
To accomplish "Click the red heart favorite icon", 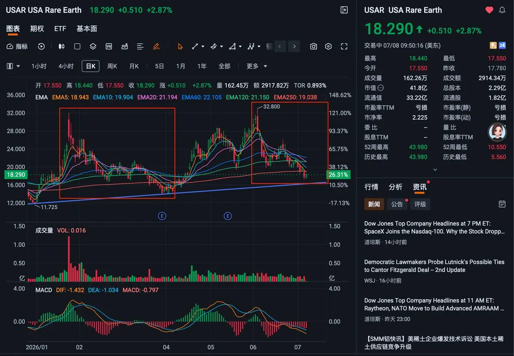I will [x=489, y=10].
